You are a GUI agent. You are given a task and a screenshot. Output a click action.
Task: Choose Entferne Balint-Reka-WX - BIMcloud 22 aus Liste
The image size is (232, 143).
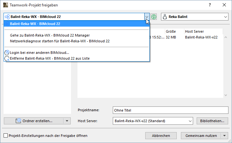click(77, 58)
